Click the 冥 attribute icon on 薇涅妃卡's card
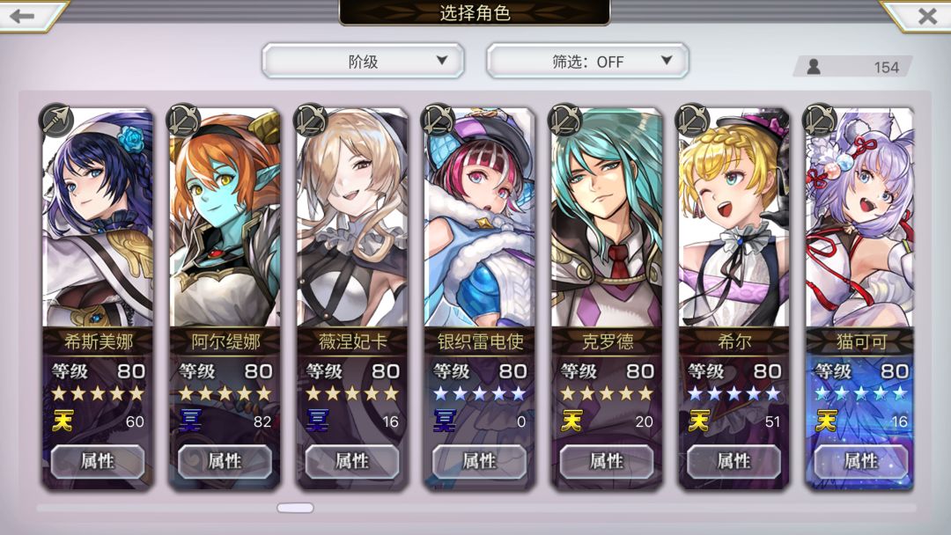951x535 pixels. coord(317,421)
